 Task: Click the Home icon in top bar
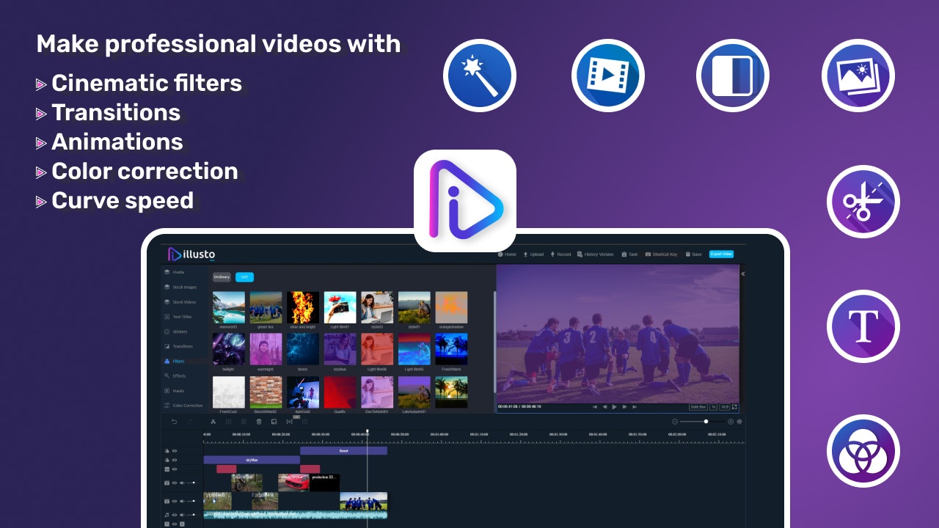pos(500,254)
